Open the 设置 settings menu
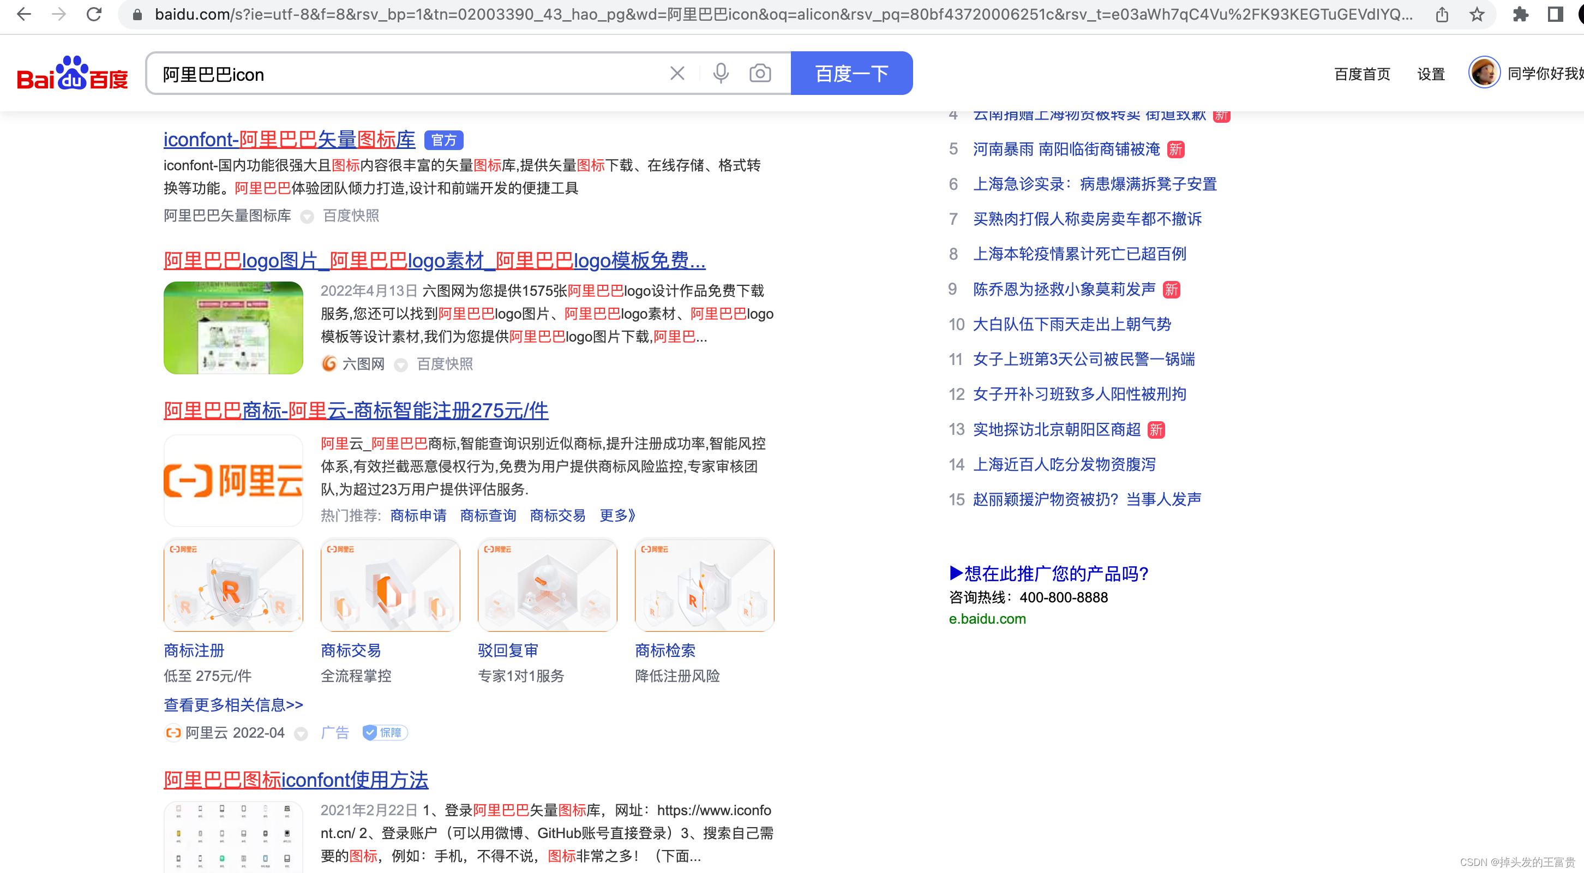Screen dimensions: 1584x873 (x=1430, y=74)
